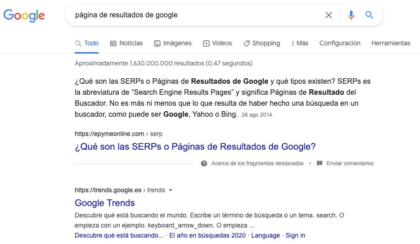Go to the Vídeos tab

coord(217,43)
